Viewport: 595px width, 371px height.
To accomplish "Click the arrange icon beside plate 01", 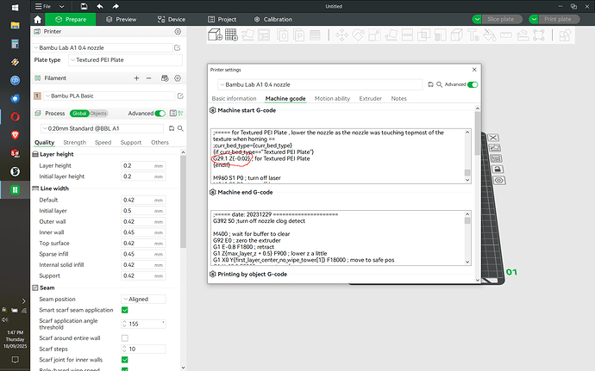I will click(x=496, y=158).
